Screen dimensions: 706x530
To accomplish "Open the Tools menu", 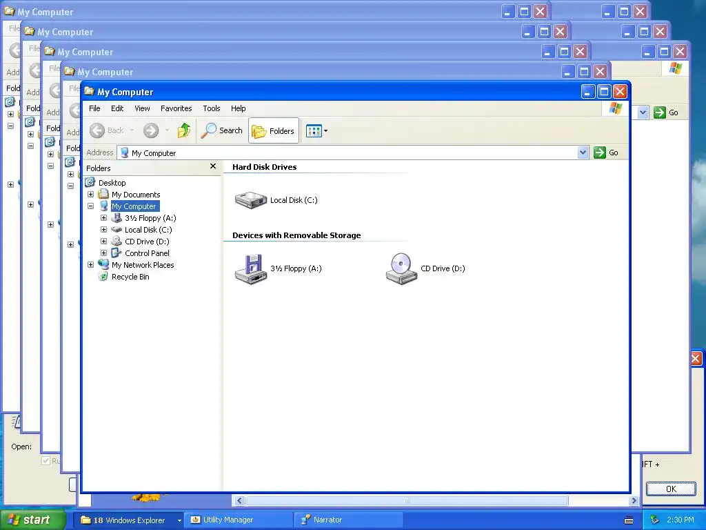I will pos(211,108).
